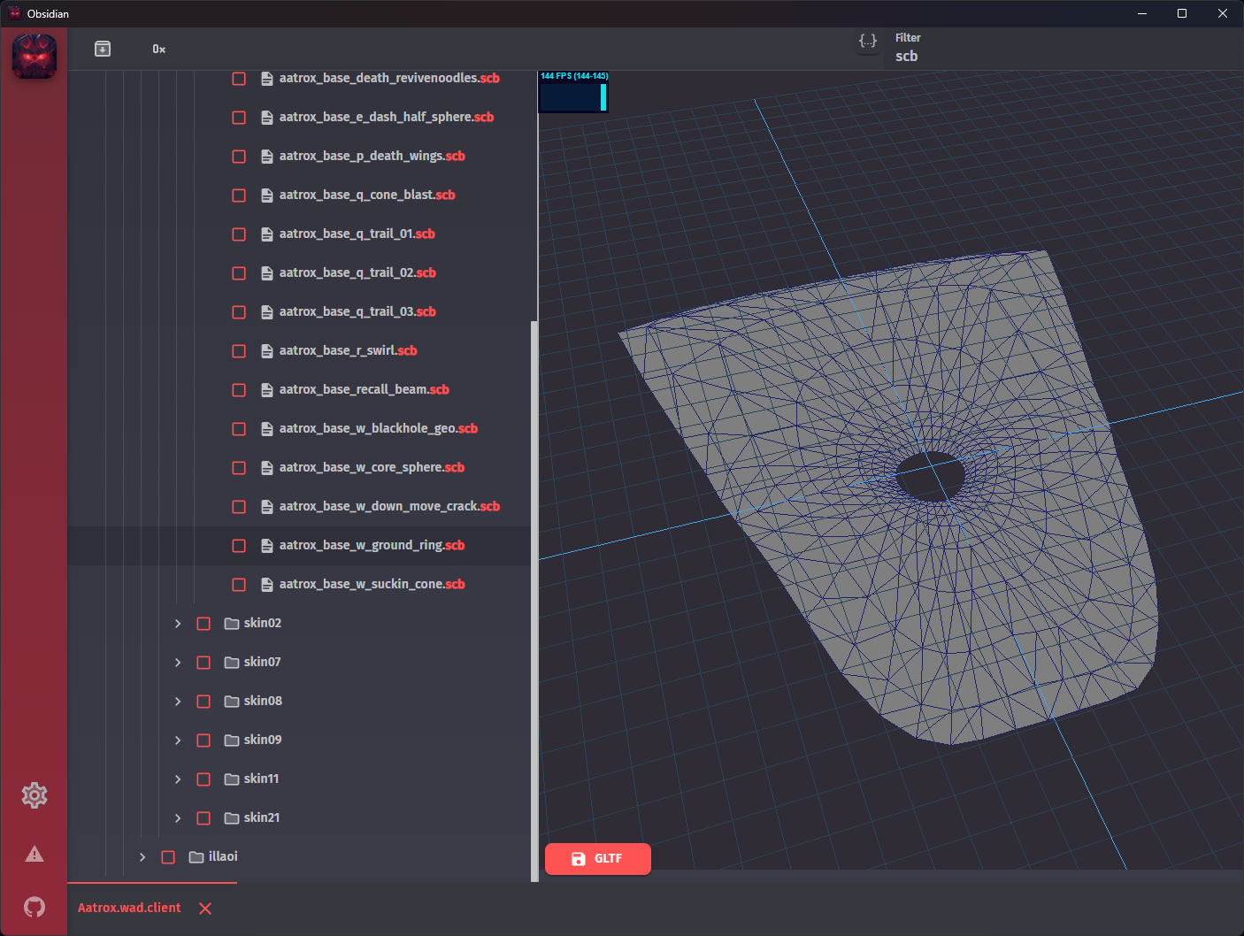Click folder icon of skin11
The width and height of the screenshot is (1244, 936).
232,779
